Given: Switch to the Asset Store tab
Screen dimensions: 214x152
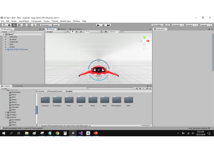Looking at the screenshot, I should [76, 29].
